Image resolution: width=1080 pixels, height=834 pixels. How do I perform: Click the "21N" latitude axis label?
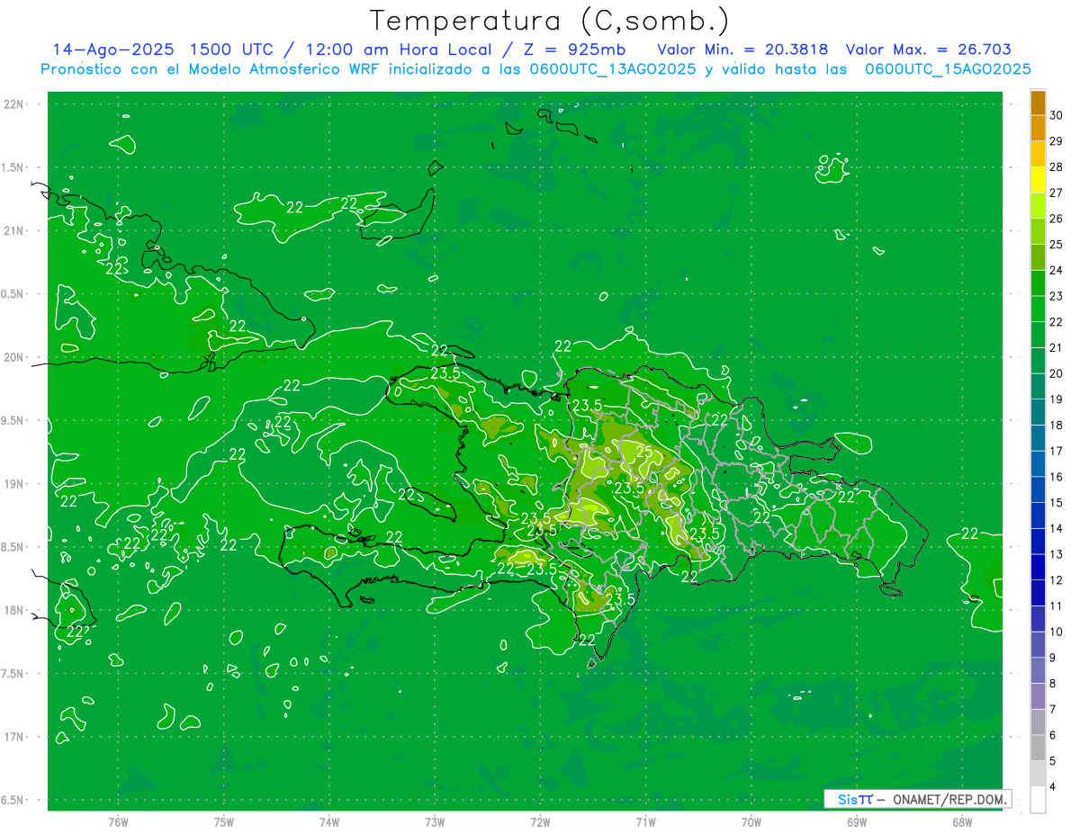(14, 230)
